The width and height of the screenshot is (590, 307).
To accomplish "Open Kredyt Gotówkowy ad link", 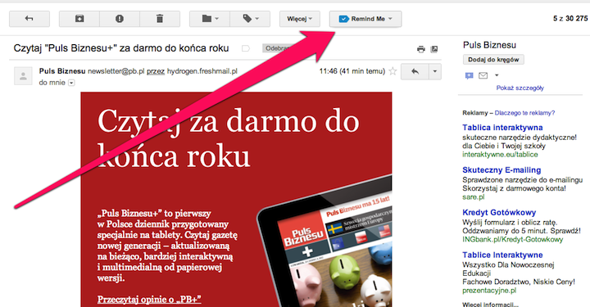I will coord(499,212).
